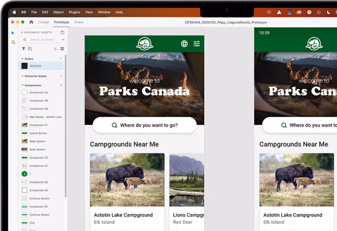Click the Creative Cloud menu bar icon
Screen dimensions: 337x231
coord(299,12)
